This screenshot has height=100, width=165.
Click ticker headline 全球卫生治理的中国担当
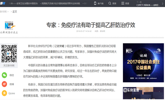click(27, 4)
